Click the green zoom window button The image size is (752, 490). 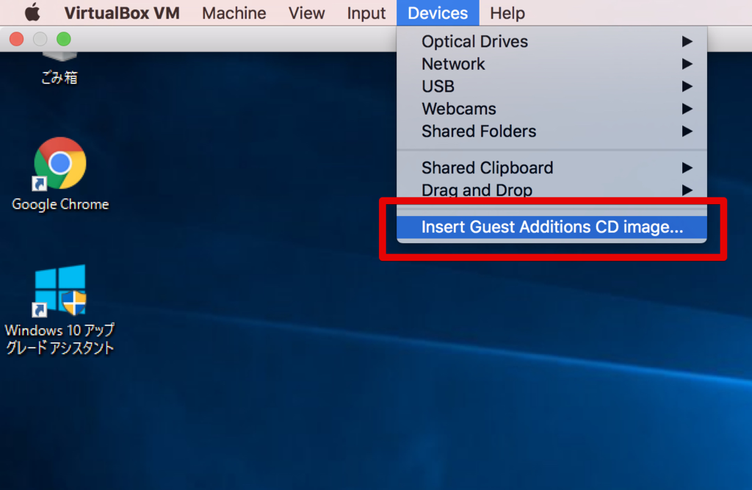coord(63,39)
